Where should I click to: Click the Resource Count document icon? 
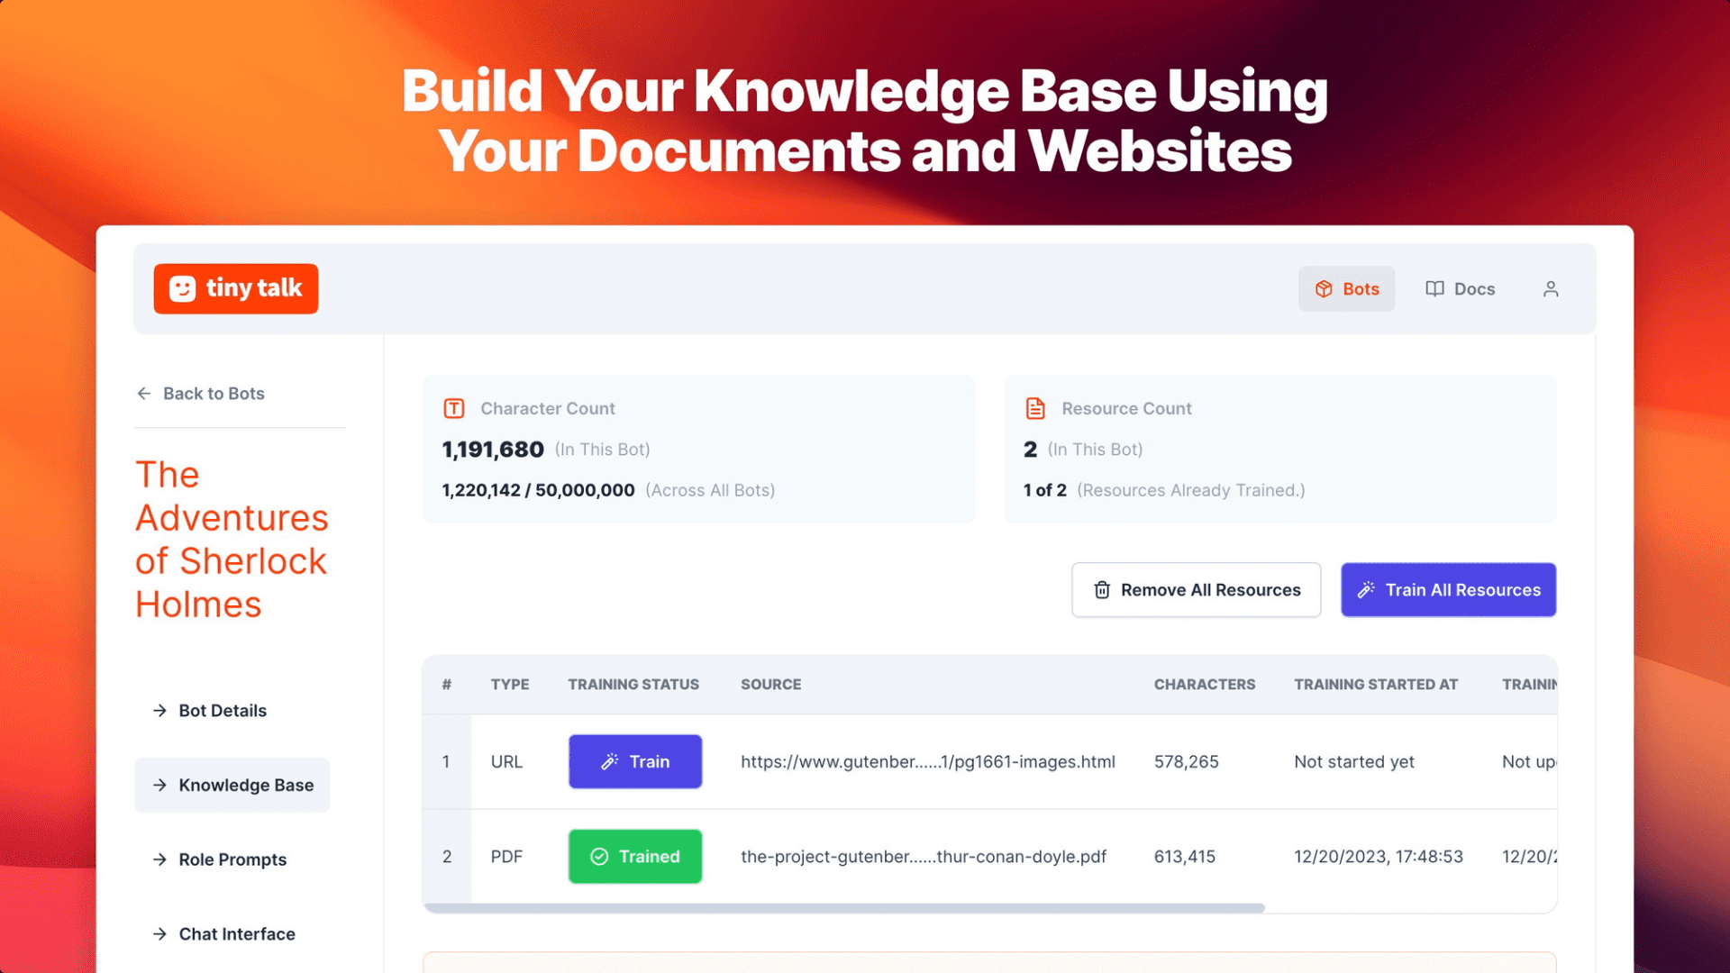click(x=1033, y=407)
